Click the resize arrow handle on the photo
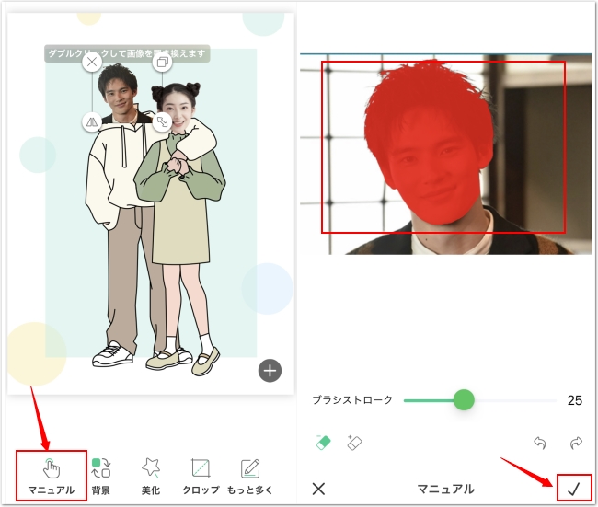 point(163,122)
